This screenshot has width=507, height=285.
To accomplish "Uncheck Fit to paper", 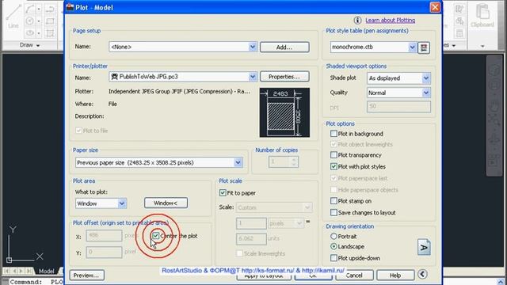I will pyautogui.click(x=223, y=193).
